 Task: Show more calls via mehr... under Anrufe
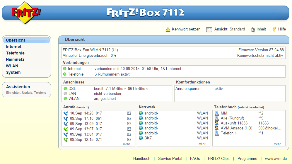pyautogui.click(x=127, y=144)
